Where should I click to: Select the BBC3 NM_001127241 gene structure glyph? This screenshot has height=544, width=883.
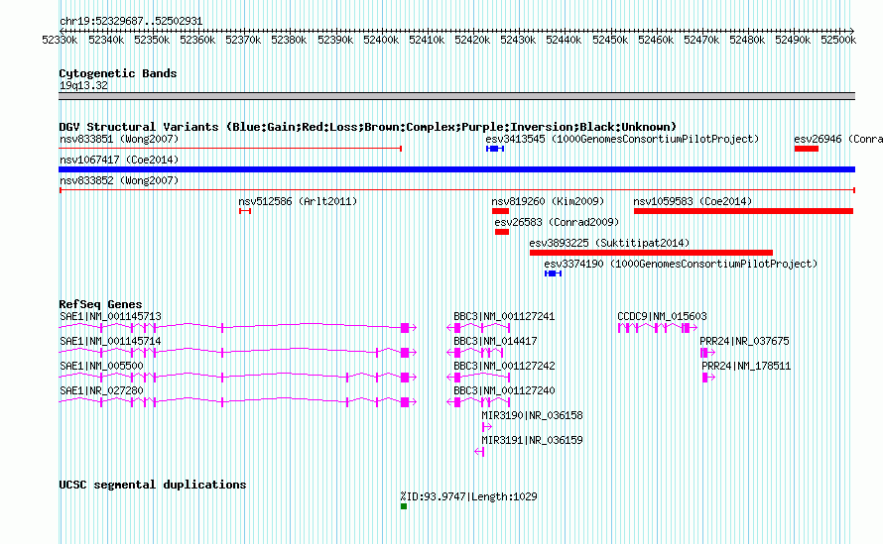[478, 328]
